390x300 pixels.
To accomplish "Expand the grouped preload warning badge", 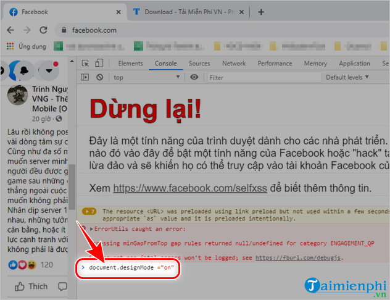I will (x=89, y=212).
